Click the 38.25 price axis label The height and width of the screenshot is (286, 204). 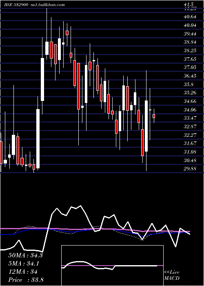pyautogui.click(x=190, y=51)
